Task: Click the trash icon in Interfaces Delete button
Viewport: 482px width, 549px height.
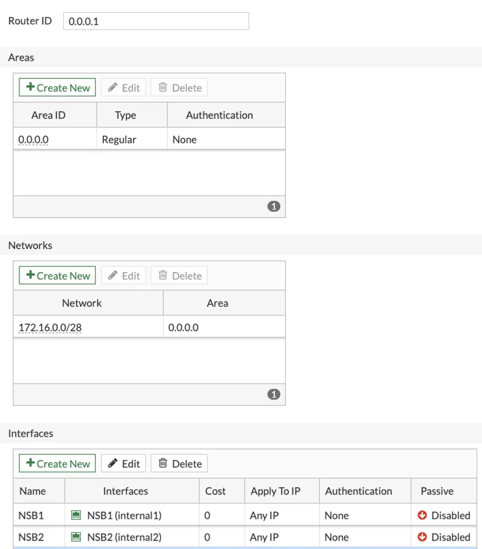Action: tap(163, 463)
